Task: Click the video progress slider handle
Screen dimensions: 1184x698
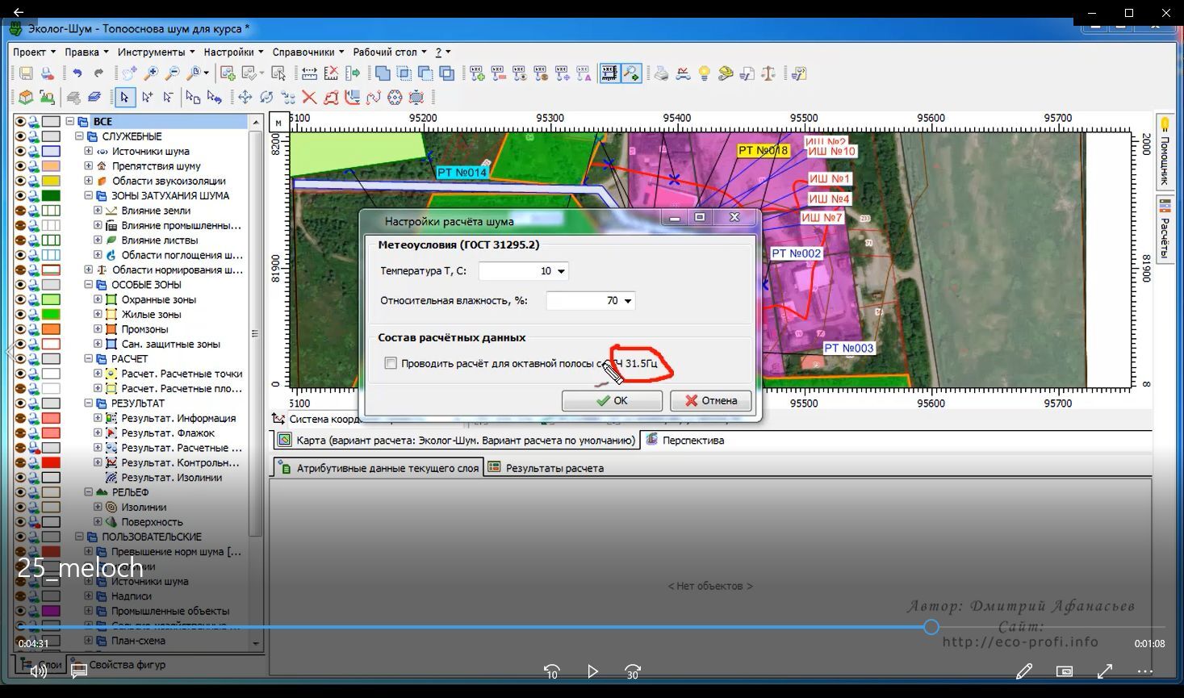Action: tap(931, 627)
